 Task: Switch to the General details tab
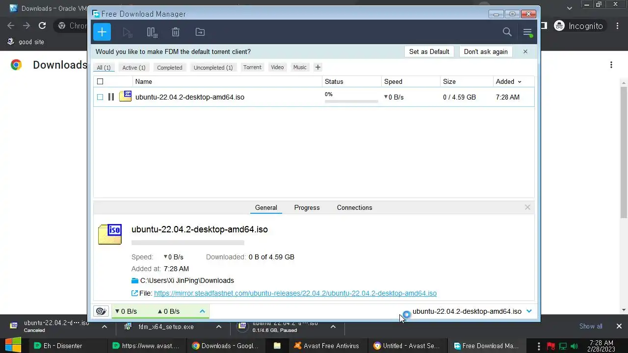266,207
